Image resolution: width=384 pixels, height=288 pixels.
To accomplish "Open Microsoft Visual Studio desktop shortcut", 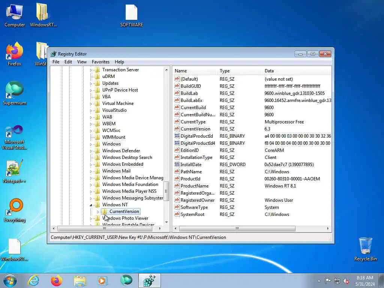I will coord(15,137).
